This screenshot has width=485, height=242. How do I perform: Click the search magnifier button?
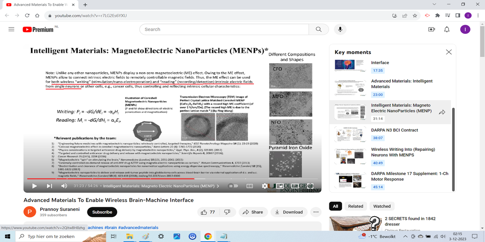pyautogui.click(x=318, y=29)
